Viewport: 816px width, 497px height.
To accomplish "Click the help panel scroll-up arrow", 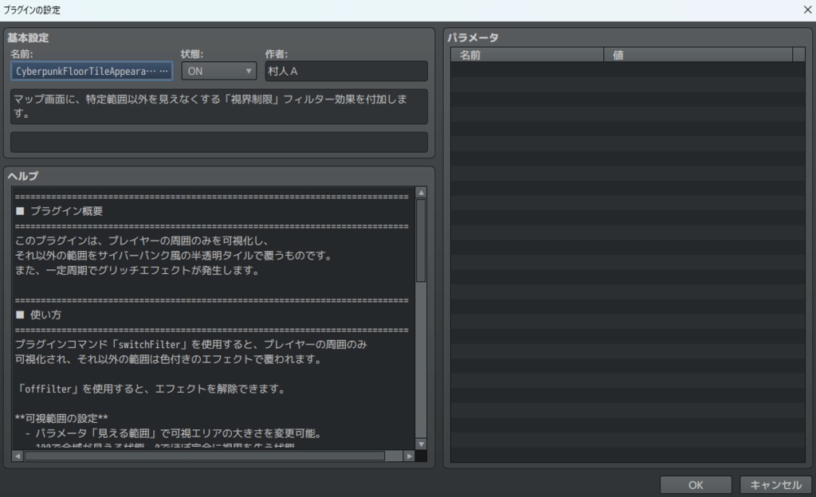I will tap(422, 190).
